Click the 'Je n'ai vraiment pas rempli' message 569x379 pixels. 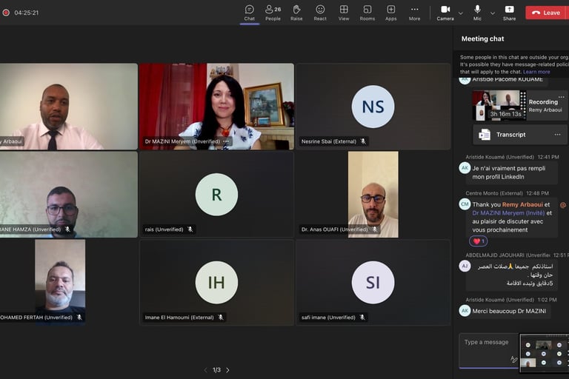point(508,172)
